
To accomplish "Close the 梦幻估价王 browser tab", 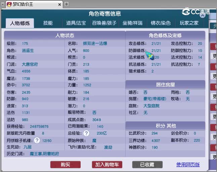I will pyautogui.click(x=59, y=5).
